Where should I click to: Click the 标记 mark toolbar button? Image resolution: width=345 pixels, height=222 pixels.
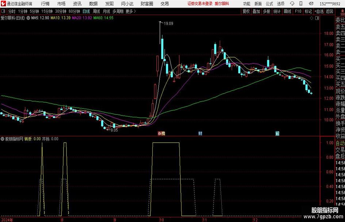click(x=308, y=11)
